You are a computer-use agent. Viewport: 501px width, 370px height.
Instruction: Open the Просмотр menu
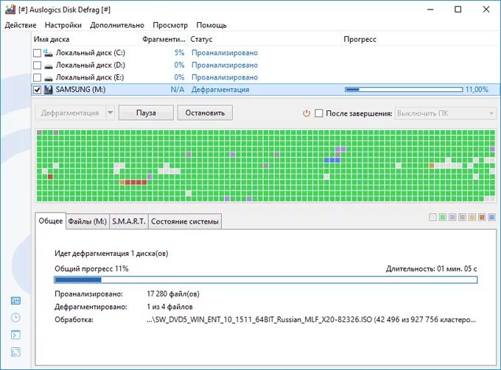pyautogui.click(x=170, y=25)
